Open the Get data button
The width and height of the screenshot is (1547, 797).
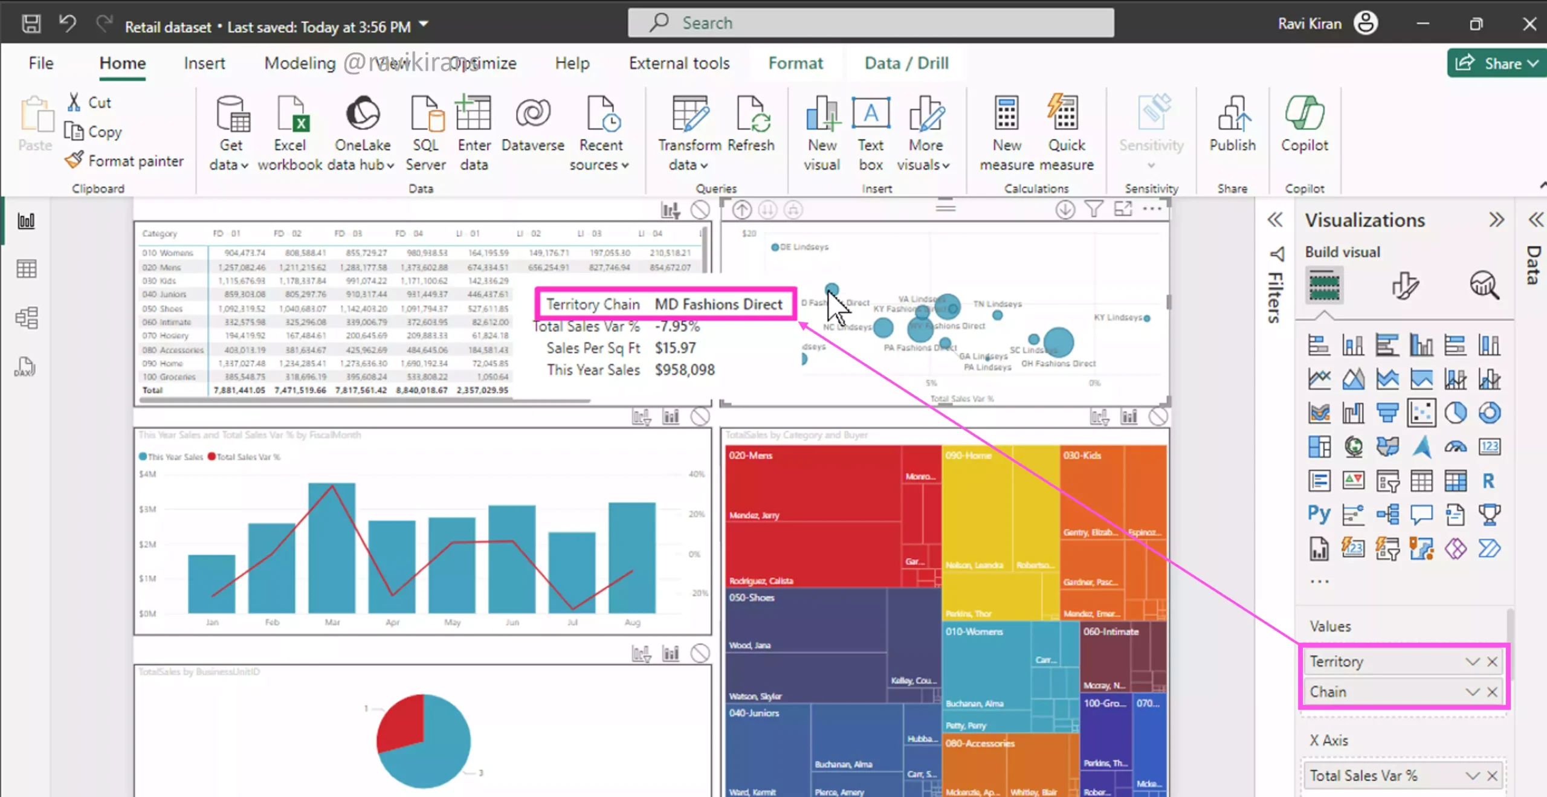231,133
